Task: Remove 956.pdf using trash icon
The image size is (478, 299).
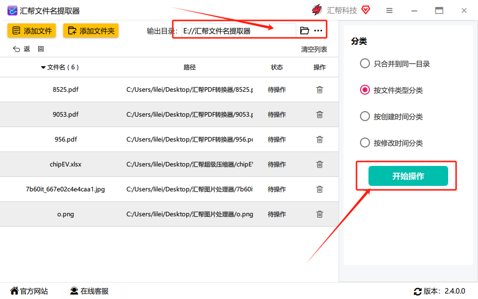Action: [x=320, y=140]
